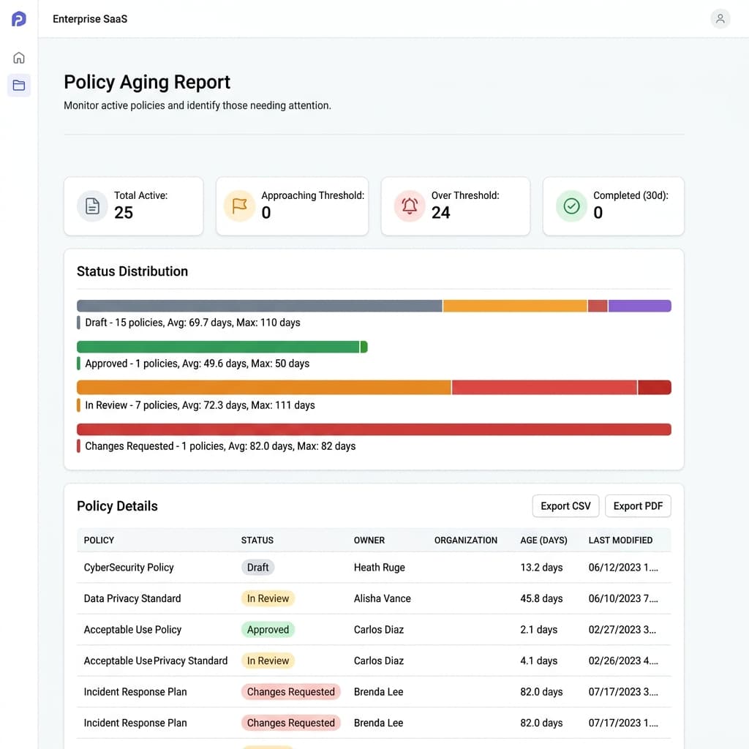Switch to the Enterprise SaaS header area

pyautogui.click(x=90, y=18)
